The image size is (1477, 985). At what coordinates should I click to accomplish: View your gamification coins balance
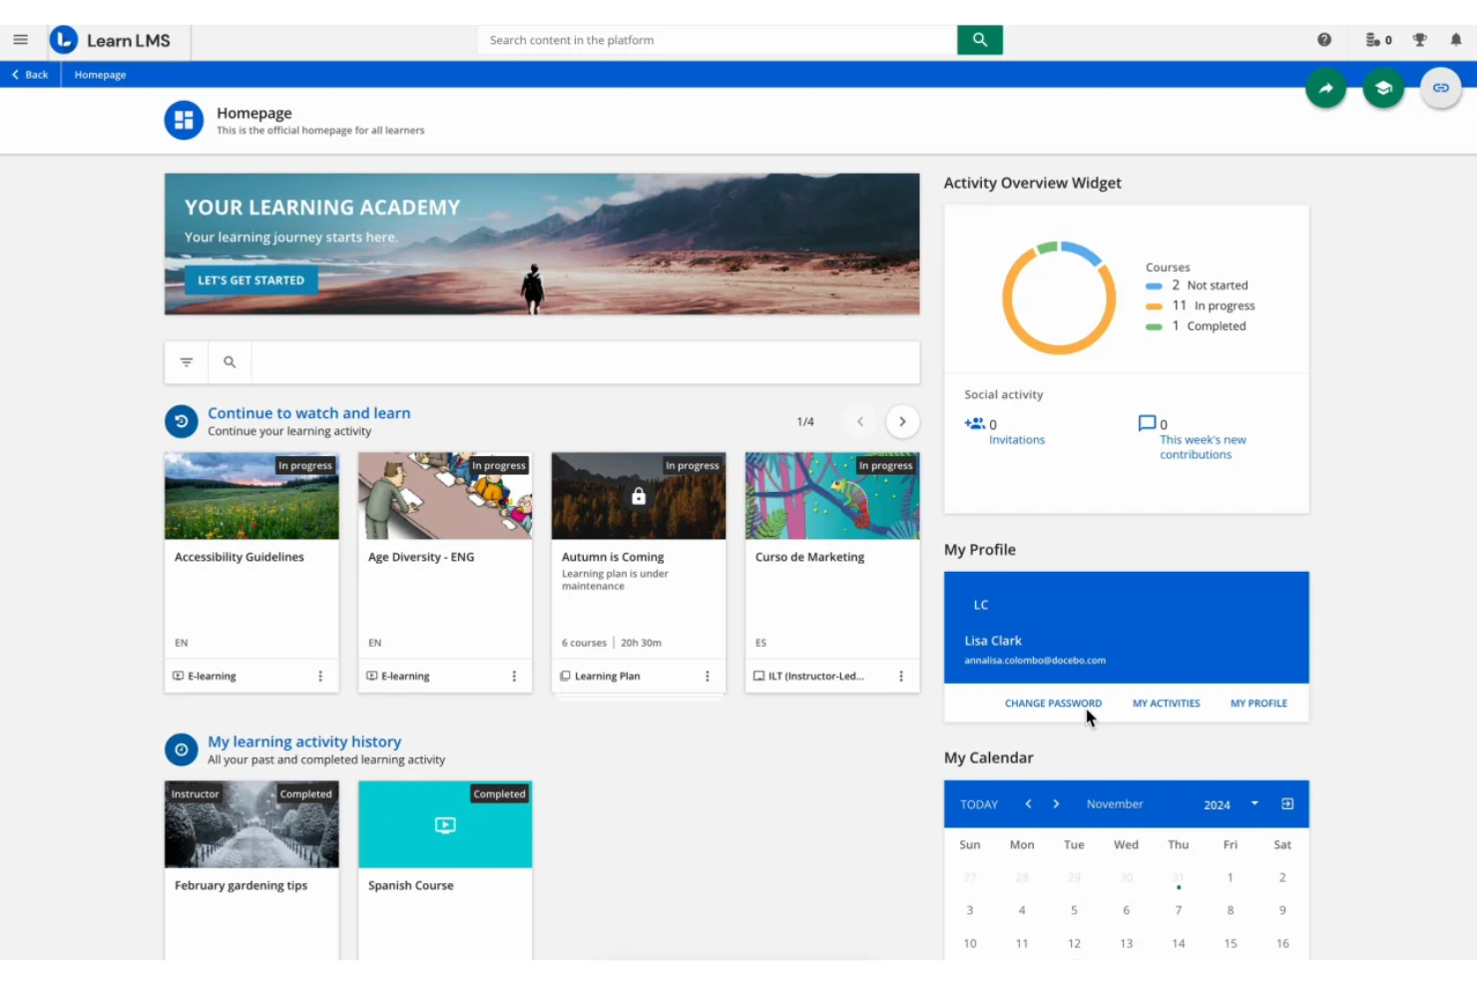coord(1375,39)
